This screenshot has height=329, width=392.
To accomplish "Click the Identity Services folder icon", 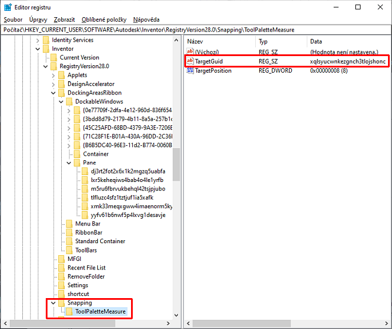I will (x=46, y=40).
